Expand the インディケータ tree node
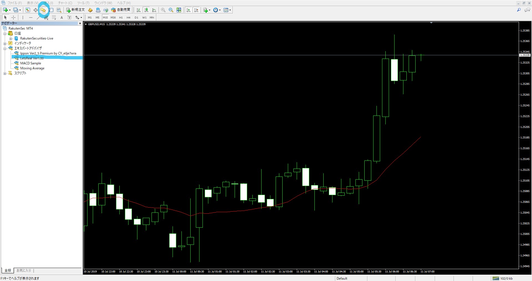 pyautogui.click(x=5, y=44)
